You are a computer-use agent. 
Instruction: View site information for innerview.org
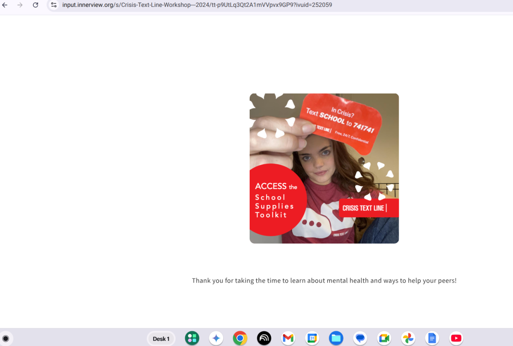tap(54, 5)
